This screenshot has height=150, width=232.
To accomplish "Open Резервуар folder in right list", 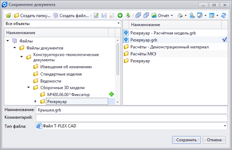I will click(x=140, y=61).
